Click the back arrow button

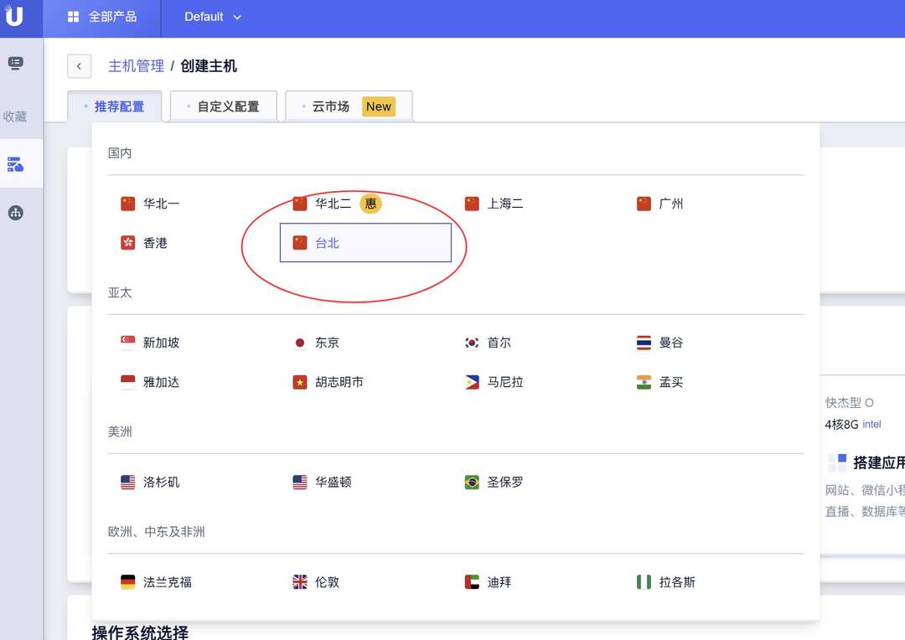pyautogui.click(x=79, y=66)
